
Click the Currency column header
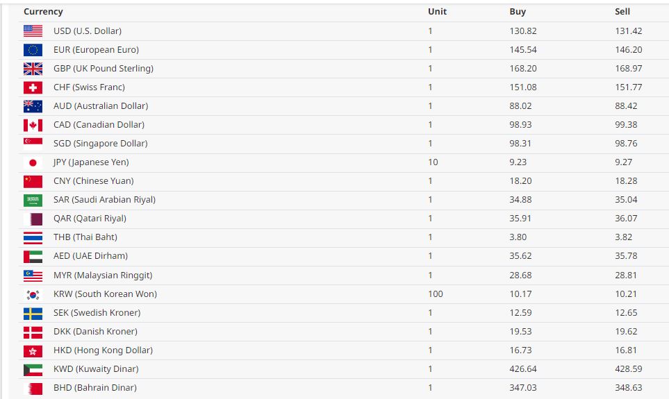(43, 12)
